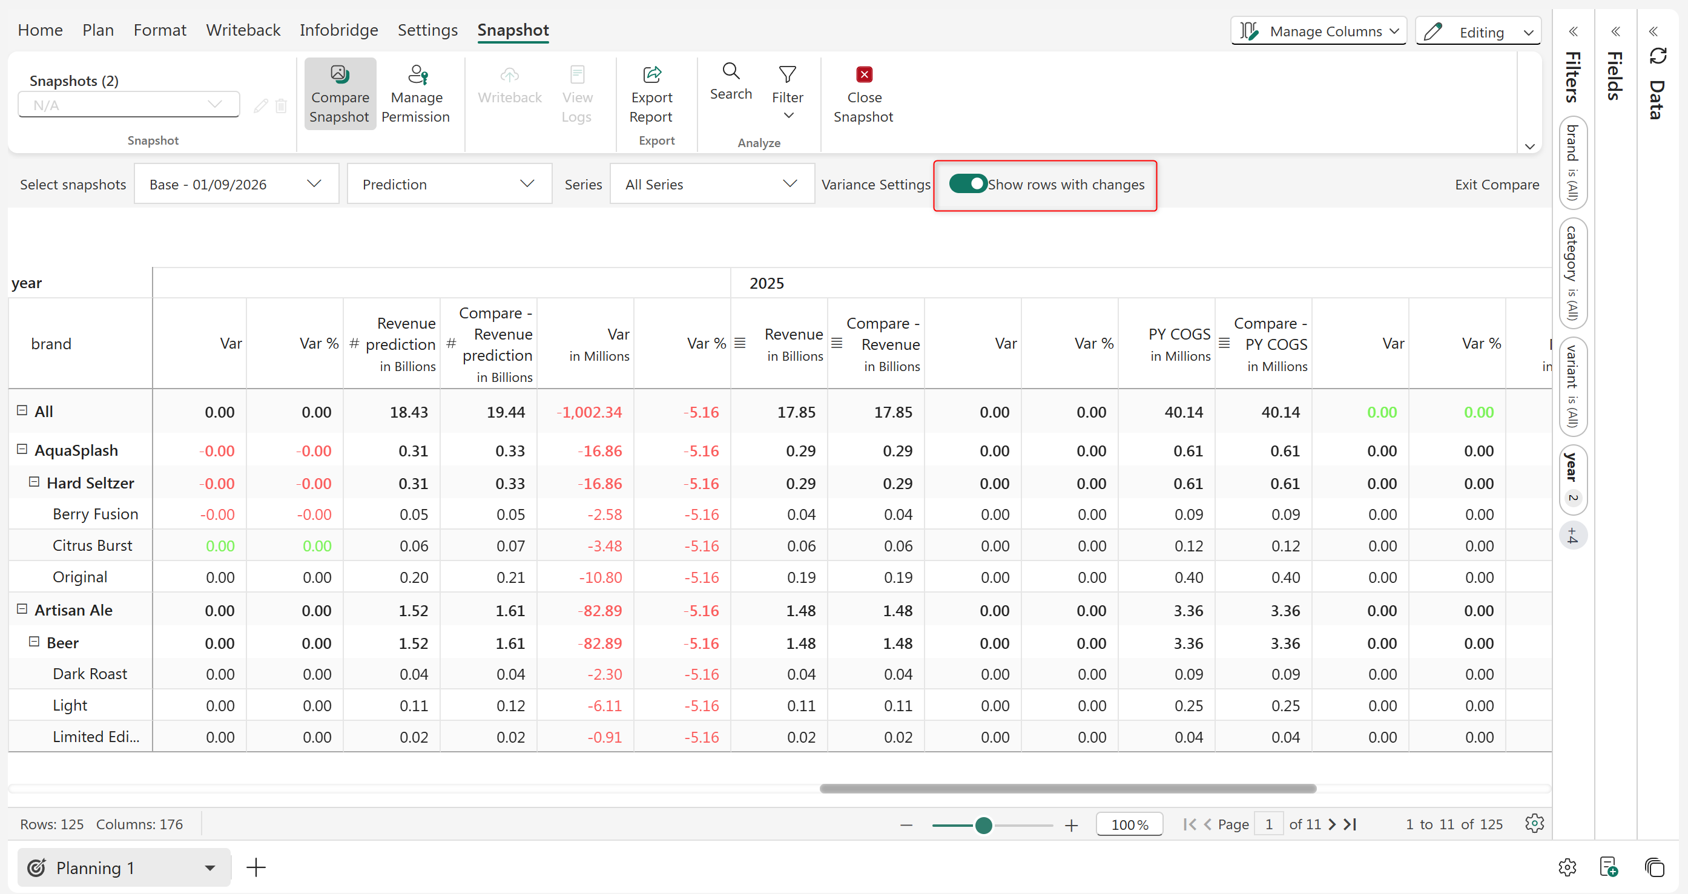Click the Compare Snapshot icon

[340, 74]
